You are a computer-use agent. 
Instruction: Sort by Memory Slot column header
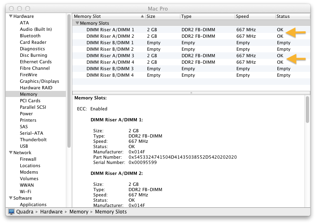[109, 16]
